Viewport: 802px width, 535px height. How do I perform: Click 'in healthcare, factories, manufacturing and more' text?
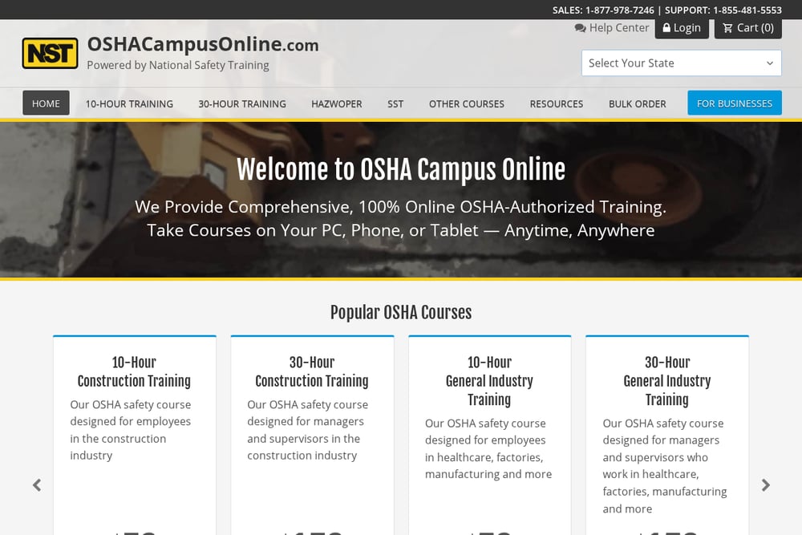click(488, 465)
